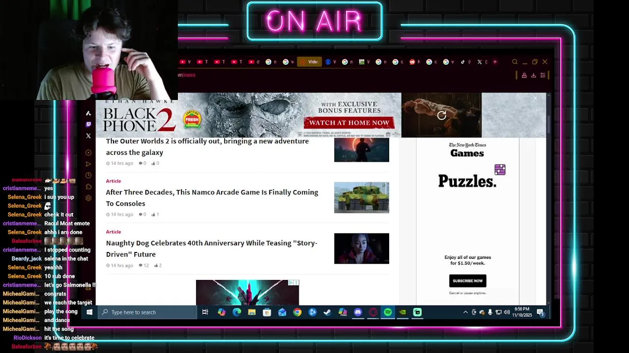The image size is (629, 353).
Task: Open the Outlook icon on the taskbar
Action: pyautogui.click(x=282, y=312)
